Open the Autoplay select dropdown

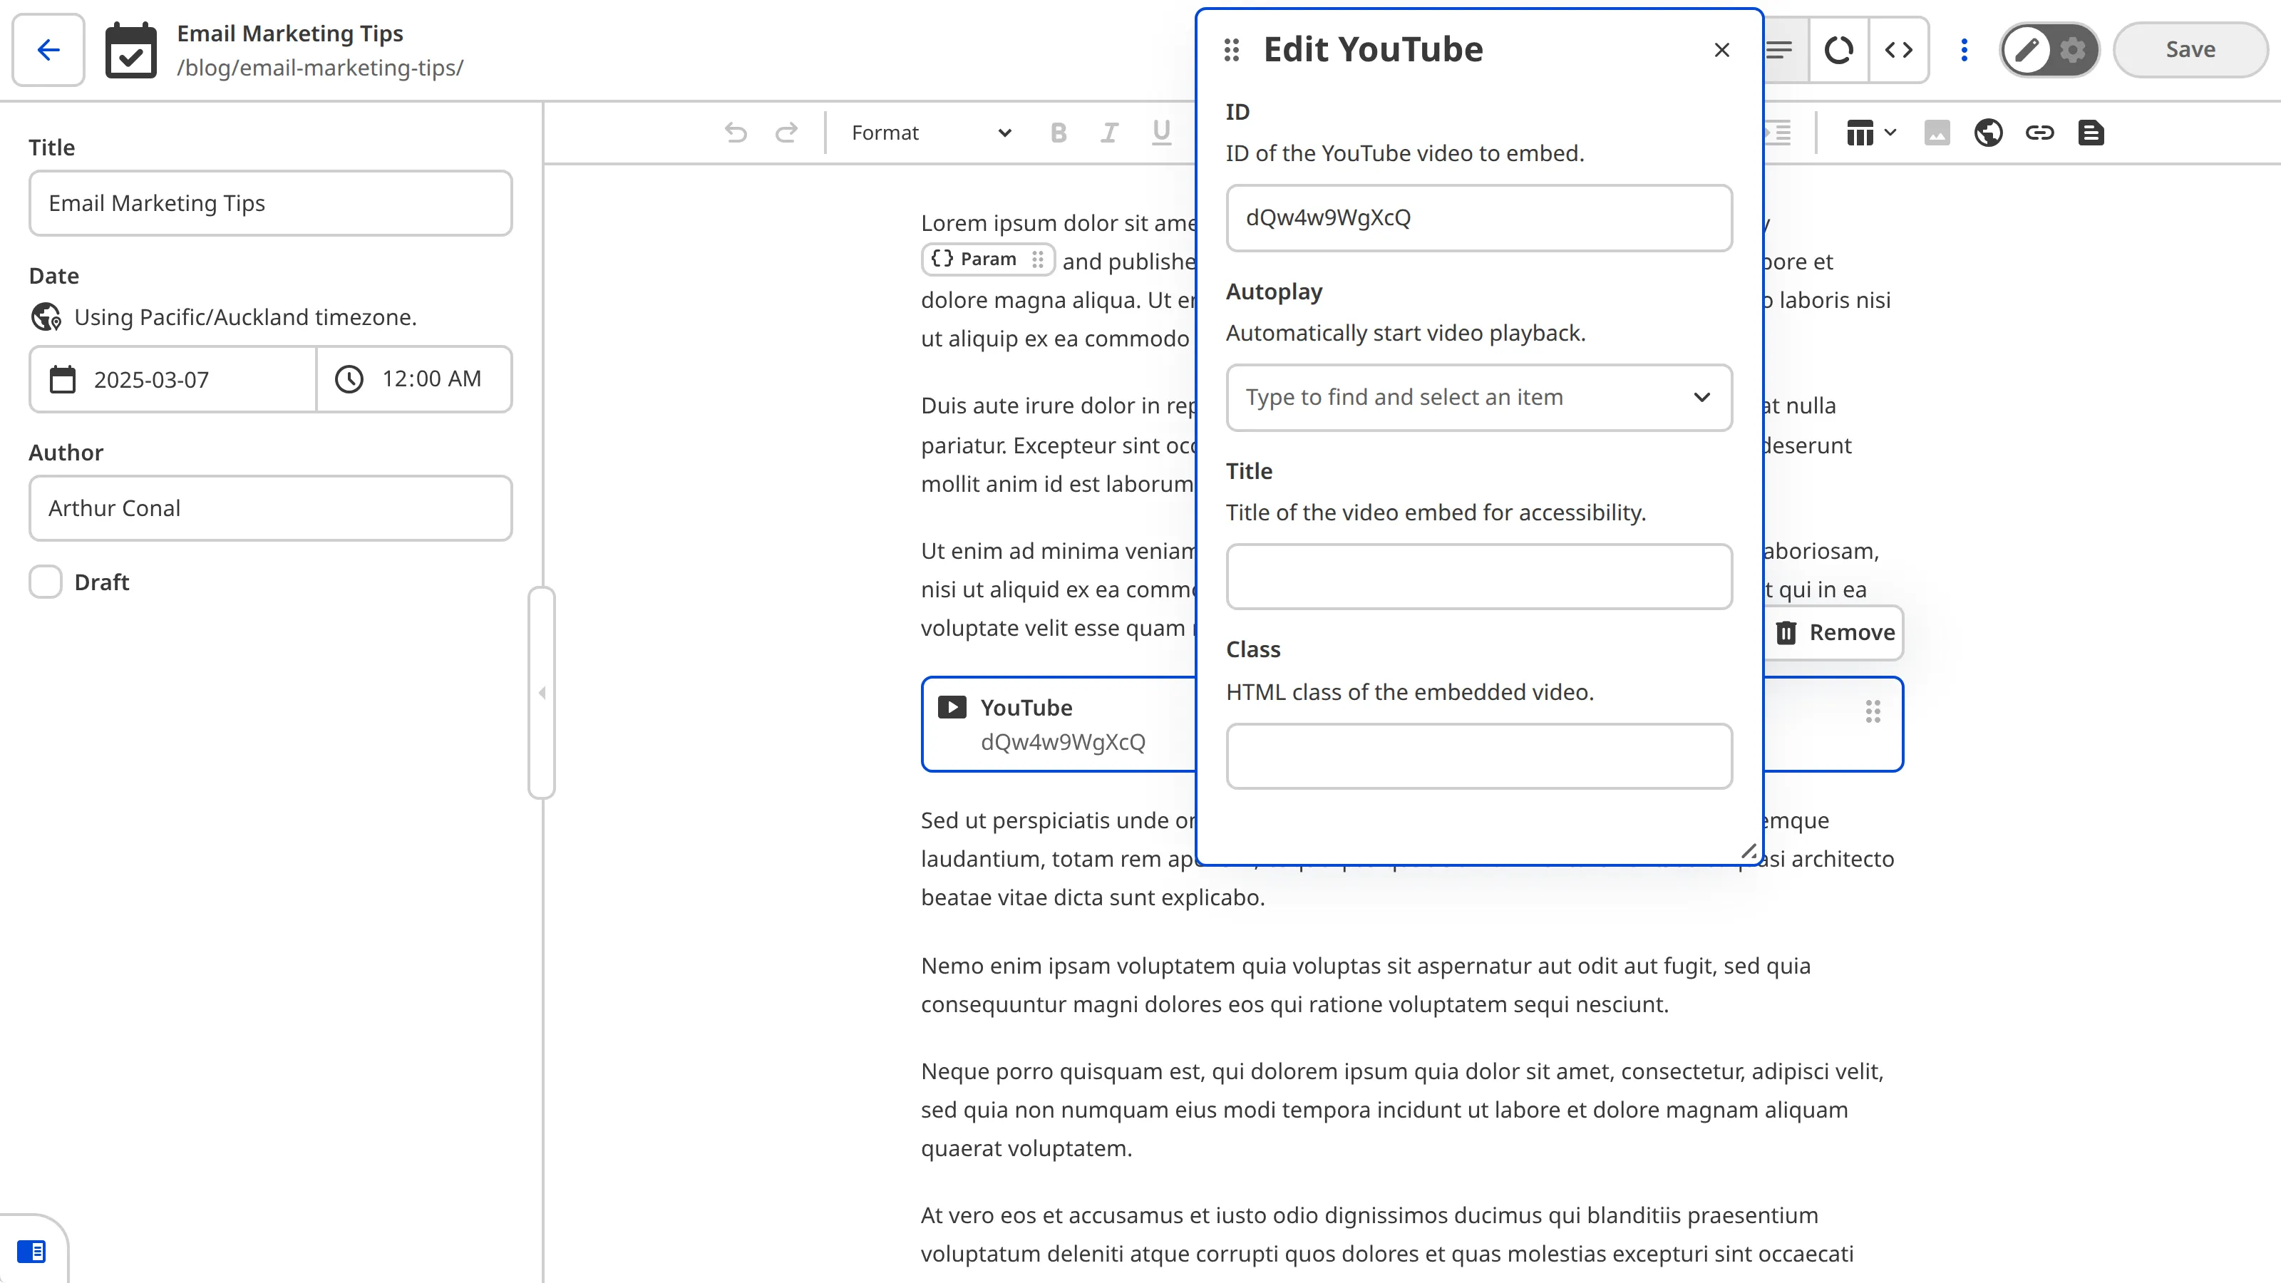[1479, 398]
